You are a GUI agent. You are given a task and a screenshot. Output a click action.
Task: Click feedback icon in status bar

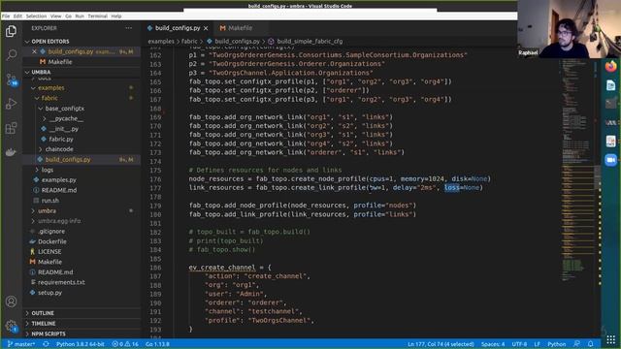click(x=577, y=344)
